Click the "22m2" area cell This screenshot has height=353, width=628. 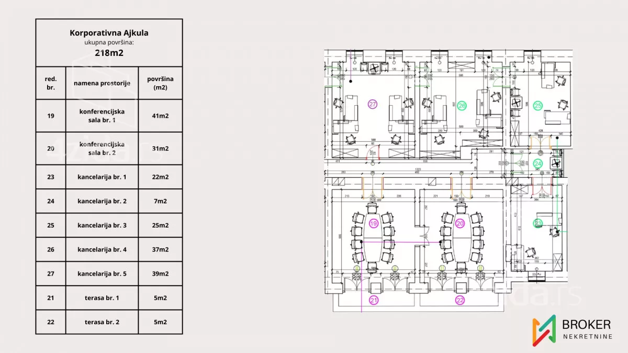tap(161, 177)
